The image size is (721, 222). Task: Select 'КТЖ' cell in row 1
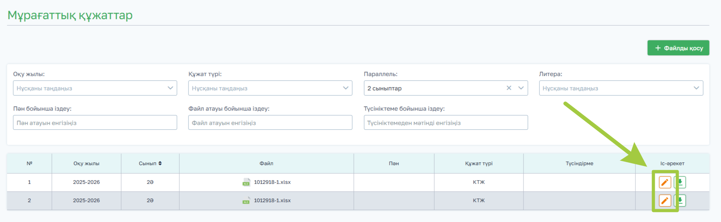point(479,182)
